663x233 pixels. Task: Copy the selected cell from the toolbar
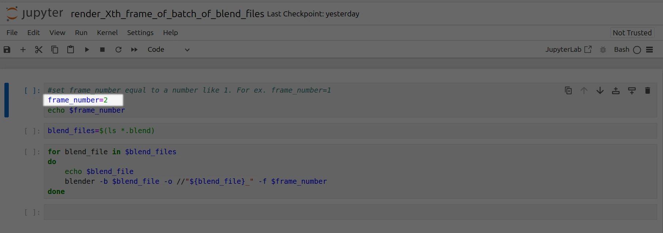tap(54, 50)
